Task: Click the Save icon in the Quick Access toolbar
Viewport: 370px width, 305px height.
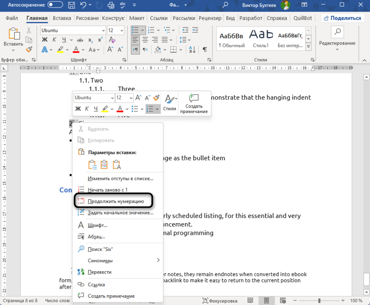Action: pos(71,4)
